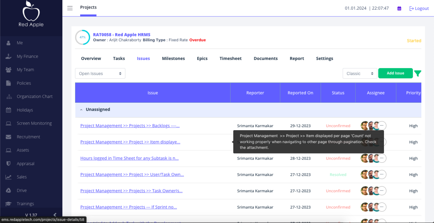
Task: Click the calendar icon near Logout
Action: pos(399,9)
